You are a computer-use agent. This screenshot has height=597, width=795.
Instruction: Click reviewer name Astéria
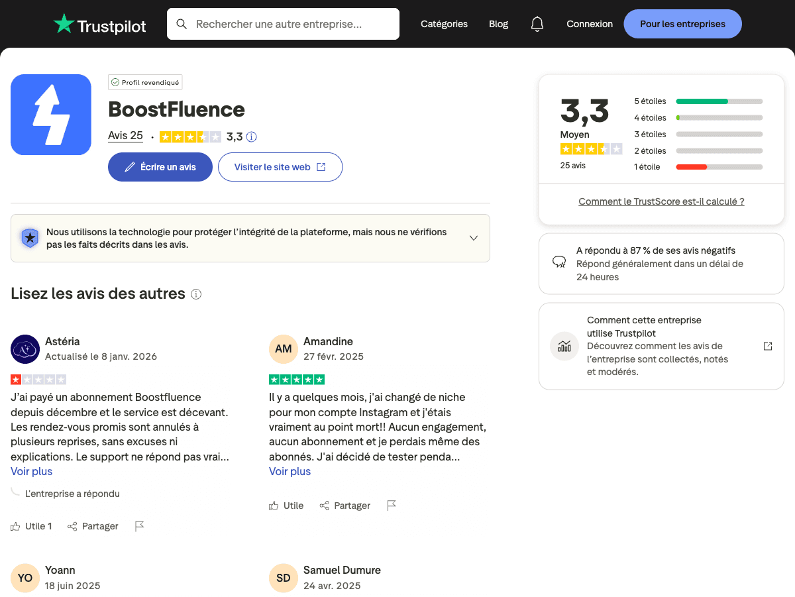coord(62,341)
